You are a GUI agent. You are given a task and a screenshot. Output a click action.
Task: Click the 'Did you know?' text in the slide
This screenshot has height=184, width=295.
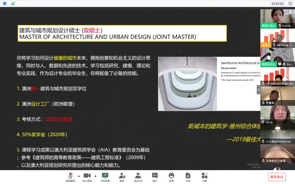pyautogui.click(x=229, y=68)
